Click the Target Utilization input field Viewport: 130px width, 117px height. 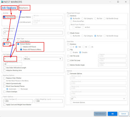pyautogui.click(x=13, y=64)
